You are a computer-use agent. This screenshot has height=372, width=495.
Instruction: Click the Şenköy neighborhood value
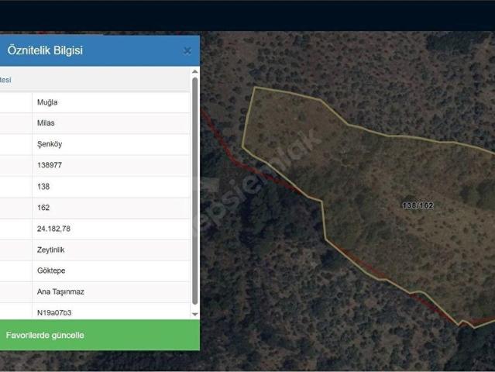coord(50,144)
